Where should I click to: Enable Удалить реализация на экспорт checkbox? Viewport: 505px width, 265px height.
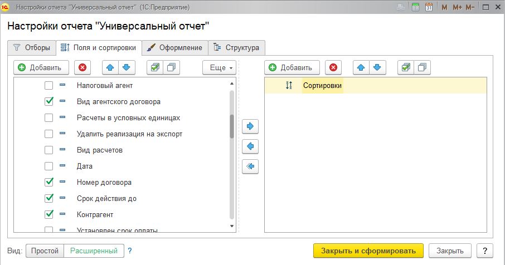pos(48,134)
